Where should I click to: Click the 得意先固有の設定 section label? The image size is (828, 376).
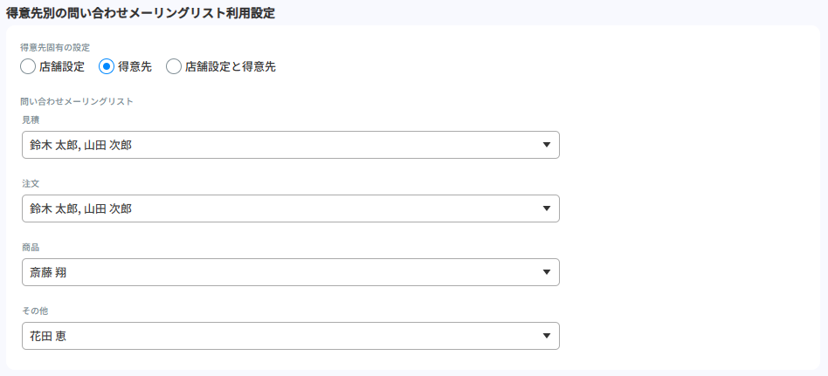point(55,47)
